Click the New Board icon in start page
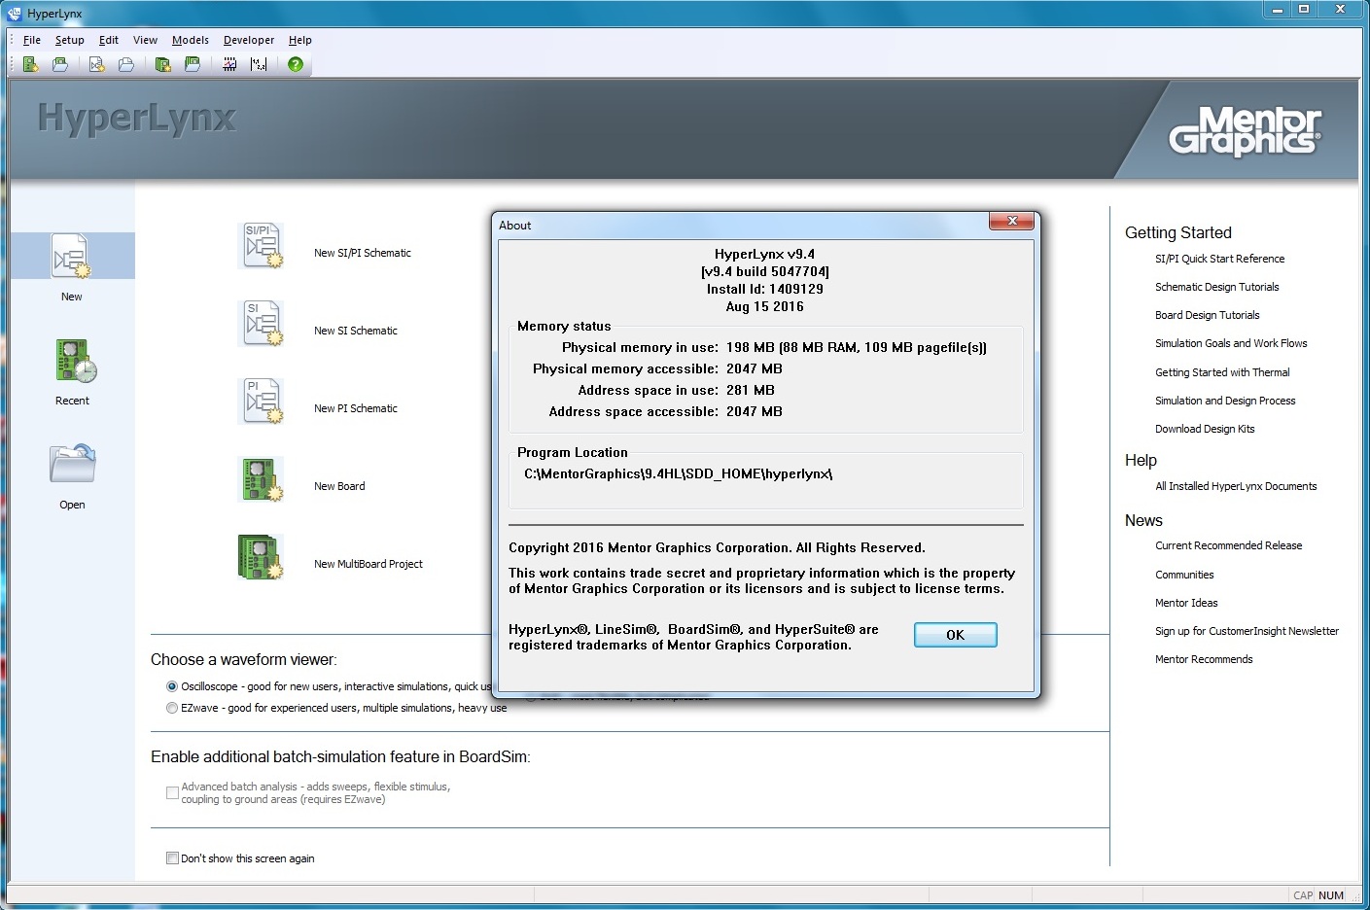This screenshot has width=1370, height=910. (261, 479)
